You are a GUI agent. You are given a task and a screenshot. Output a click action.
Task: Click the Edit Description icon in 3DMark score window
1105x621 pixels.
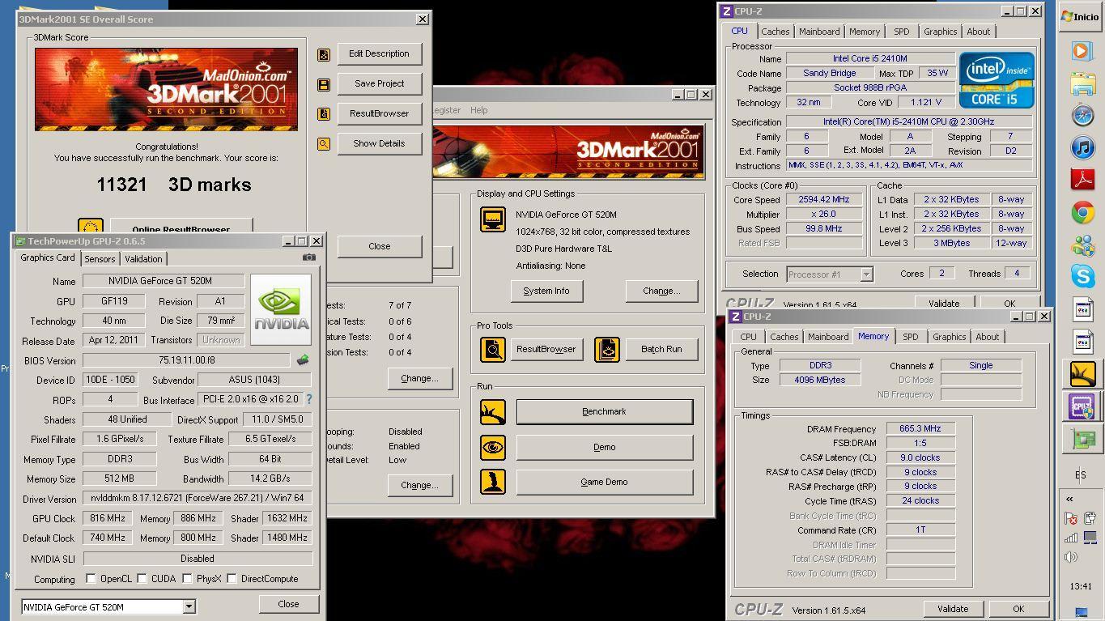pyautogui.click(x=324, y=54)
